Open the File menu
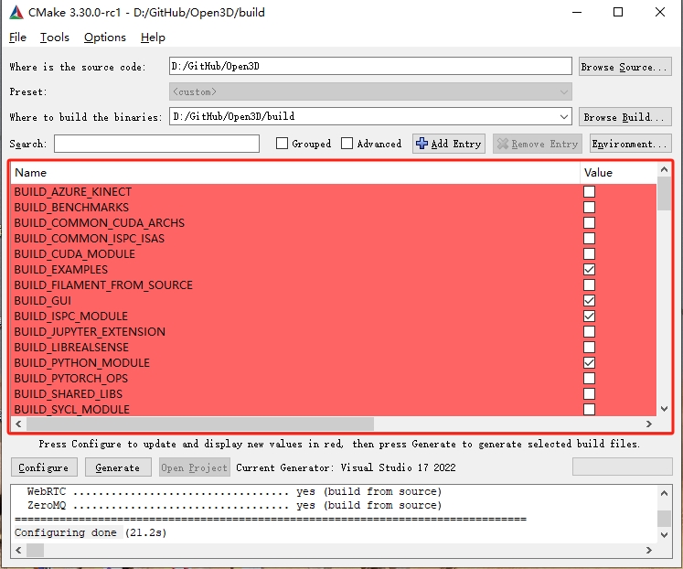683x569 pixels. (x=17, y=38)
